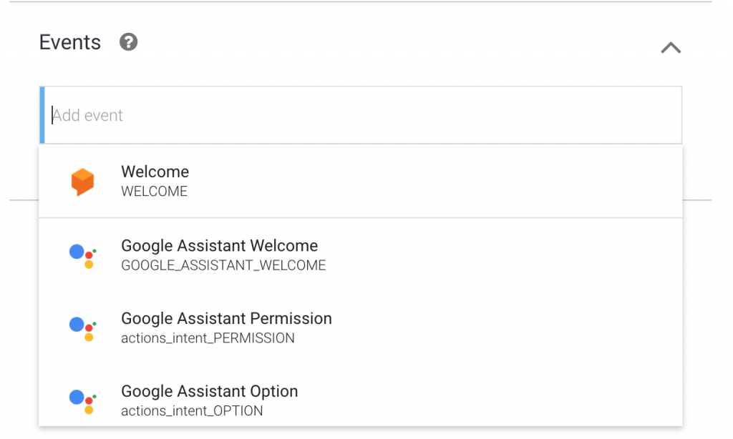This screenshot has height=439, width=733.
Task: Click the GOOGLE_ASSISTANT_WELCOME event ID
Action: click(x=223, y=266)
